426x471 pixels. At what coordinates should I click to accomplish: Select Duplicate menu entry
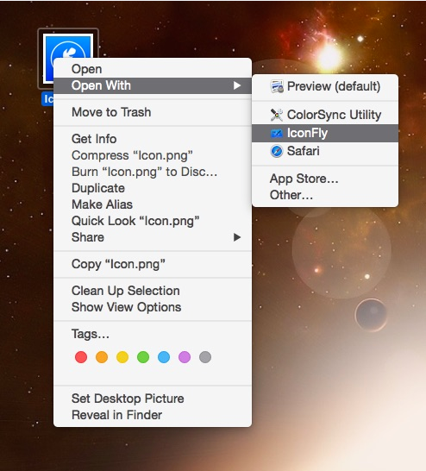[x=153, y=188]
